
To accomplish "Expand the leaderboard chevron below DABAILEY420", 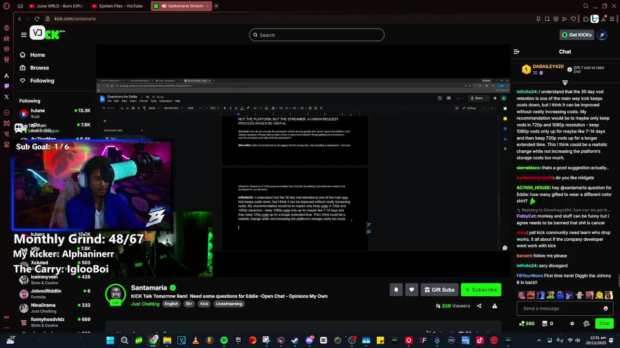I will (565, 83).
